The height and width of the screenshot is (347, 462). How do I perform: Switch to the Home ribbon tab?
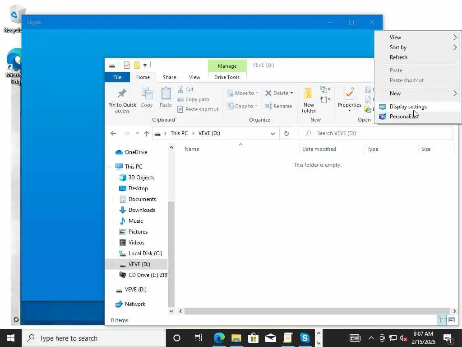coord(143,77)
